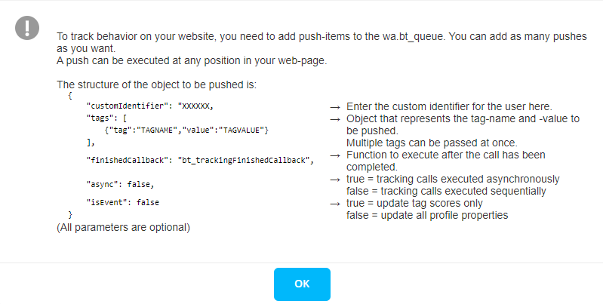The height and width of the screenshot is (304, 603).
Task: Click "The structure of the object" heading text
Action: click(157, 84)
